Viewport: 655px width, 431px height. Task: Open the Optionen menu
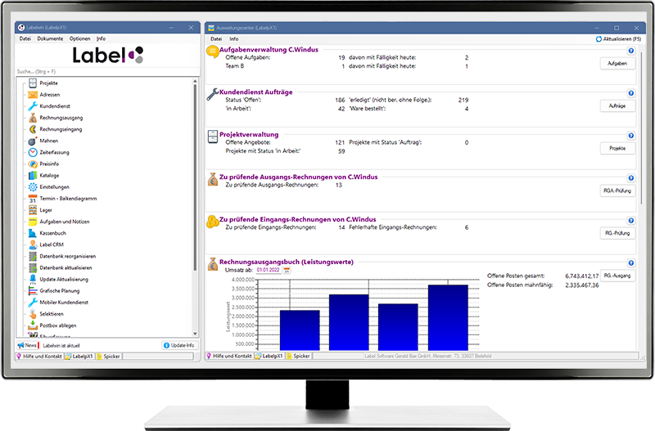click(x=79, y=38)
